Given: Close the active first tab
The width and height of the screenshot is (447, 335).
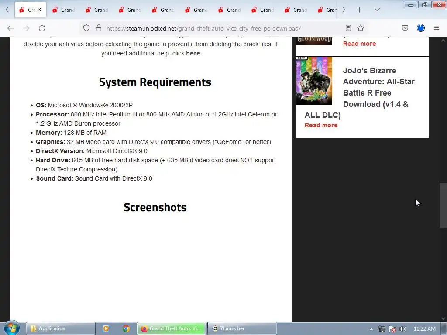Looking at the screenshot, I should pos(39,10).
